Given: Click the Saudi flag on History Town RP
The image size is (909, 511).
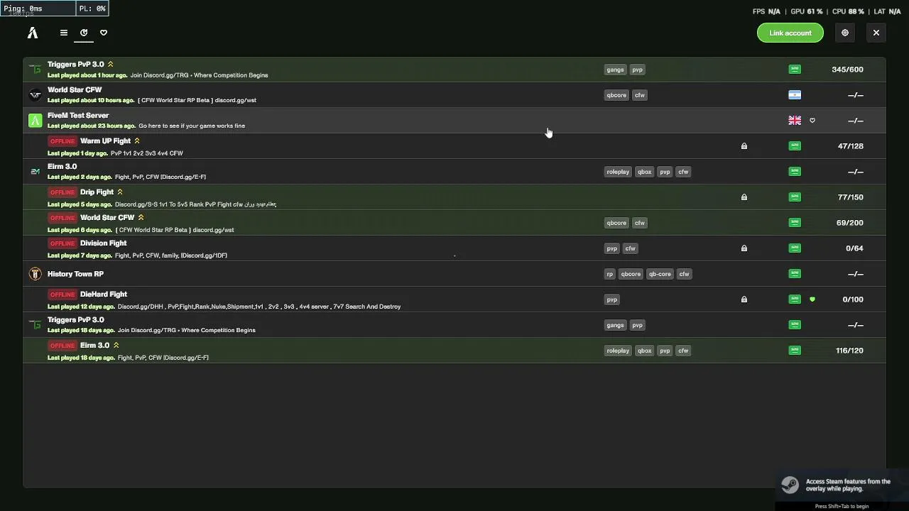Looking at the screenshot, I should pos(795,274).
